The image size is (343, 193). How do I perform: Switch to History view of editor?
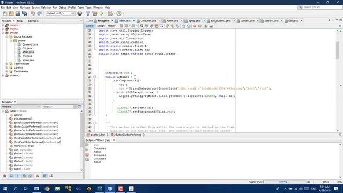click(x=111, y=26)
